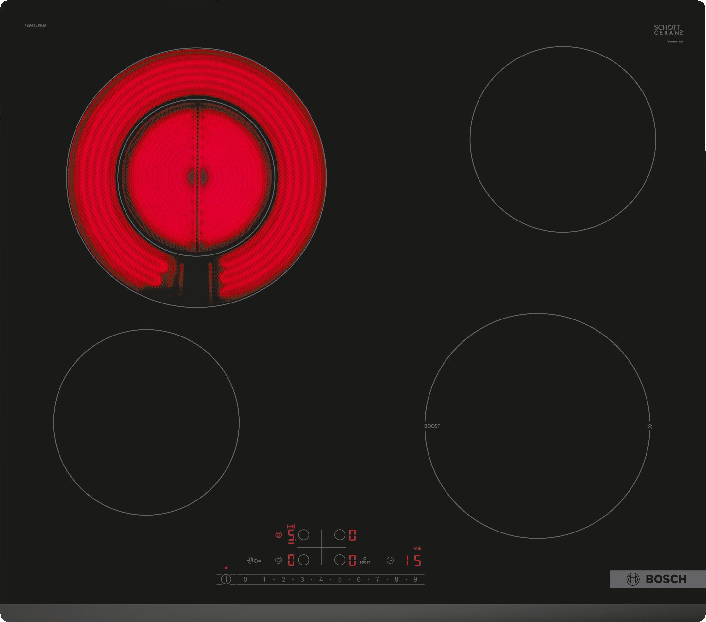This screenshot has height=622, width=706.
Task: Tap the double-circle zone indicator showing 5
Action: coord(278,535)
